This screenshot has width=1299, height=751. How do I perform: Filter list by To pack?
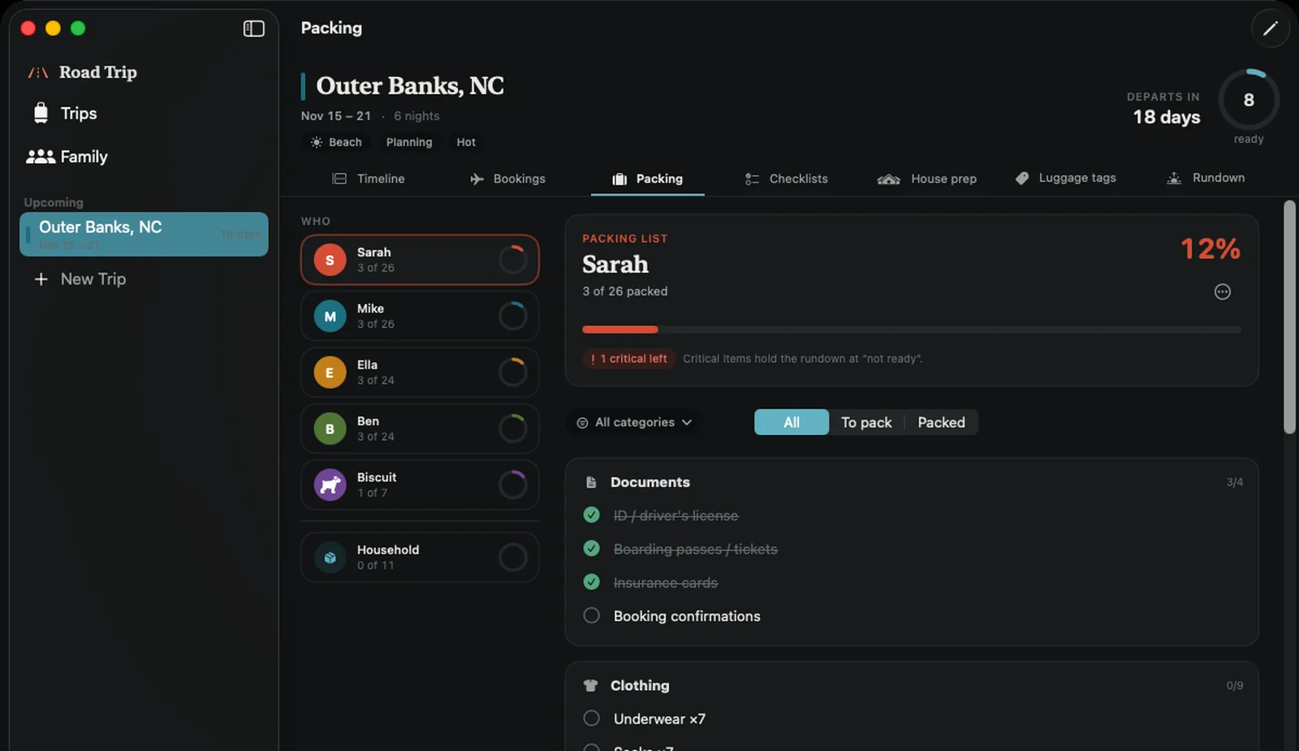coord(866,422)
